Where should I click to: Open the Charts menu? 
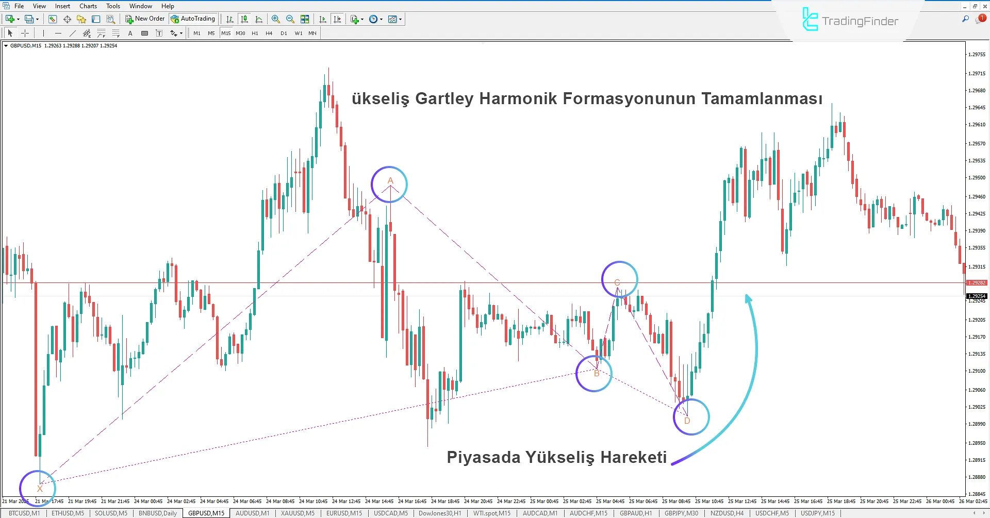click(x=88, y=6)
